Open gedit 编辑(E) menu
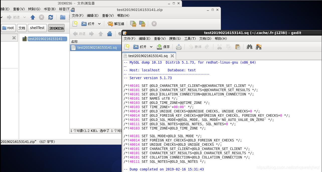322x172 pixels. (145, 39)
